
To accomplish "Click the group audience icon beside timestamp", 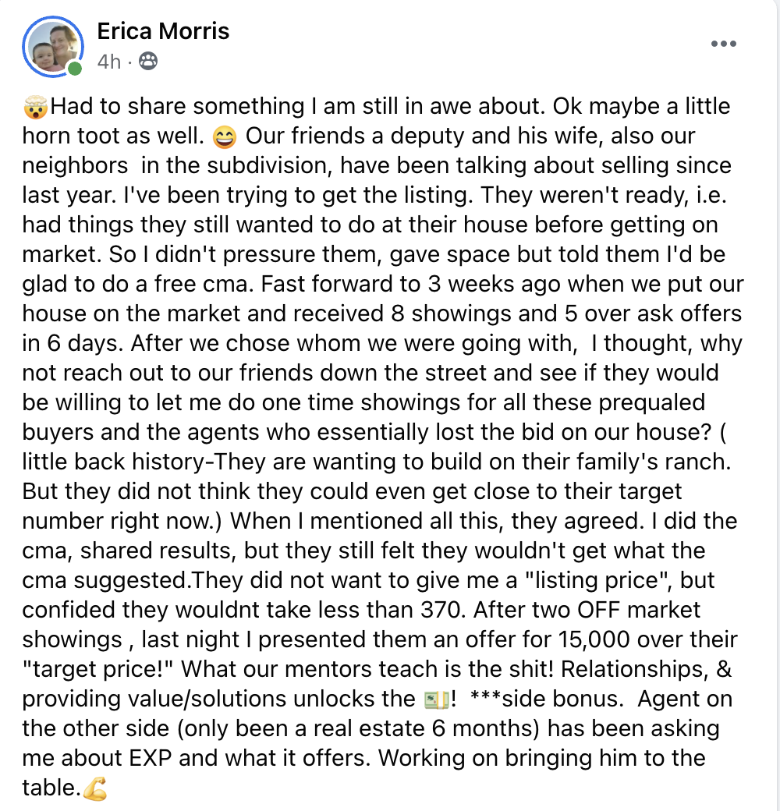I will pyautogui.click(x=148, y=61).
